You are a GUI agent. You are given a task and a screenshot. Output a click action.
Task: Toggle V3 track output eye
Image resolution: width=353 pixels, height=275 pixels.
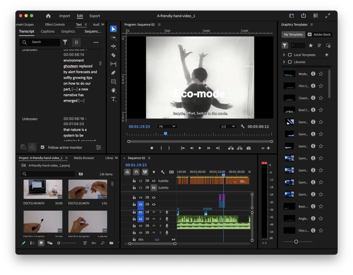(154, 204)
